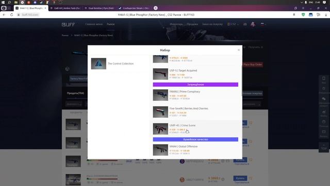This screenshot has width=330, height=186.
Task: Click the partially visible rifle thumbnail at top of list
Action: point(160,59)
